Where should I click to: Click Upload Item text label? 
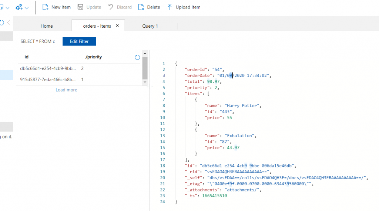pyautogui.click(x=188, y=7)
